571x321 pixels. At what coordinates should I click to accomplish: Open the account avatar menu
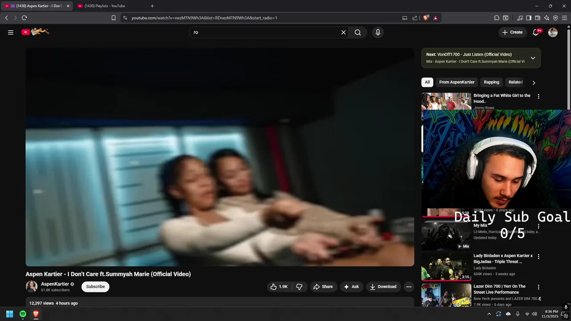pyautogui.click(x=553, y=32)
